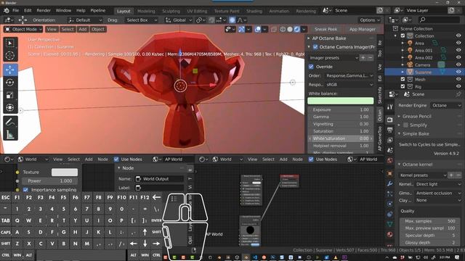The height and width of the screenshot is (261, 465).
Task: Activate the Rotate tool
Action: click(x=10, y=83)
